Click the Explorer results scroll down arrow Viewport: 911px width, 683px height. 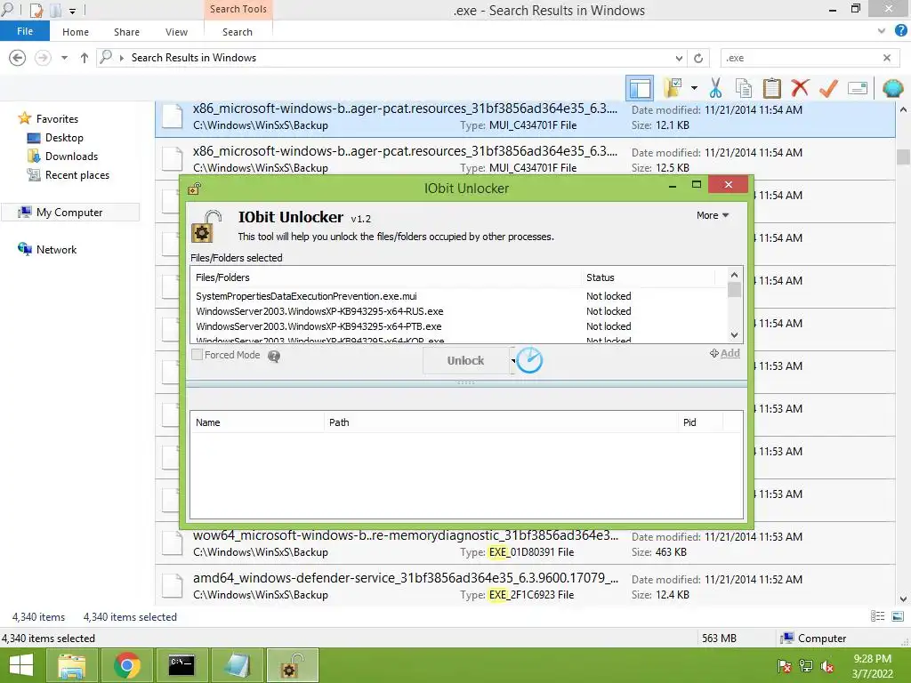(903, 599)
